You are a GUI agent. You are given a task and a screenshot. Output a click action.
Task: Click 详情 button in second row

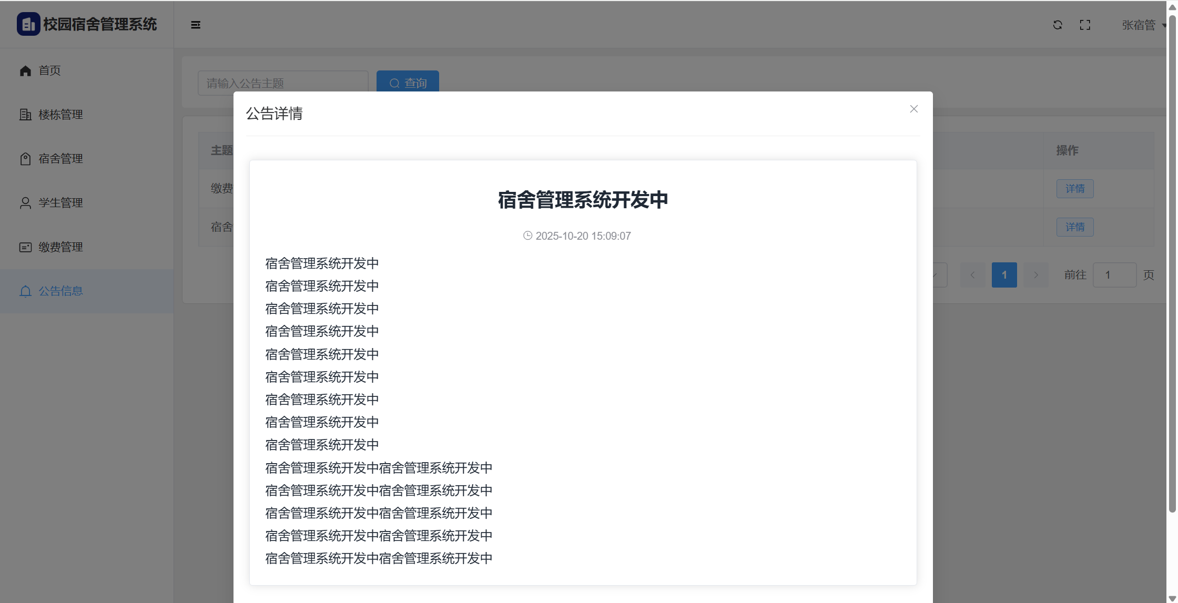pyautogui.click(x=1074, y=227)
